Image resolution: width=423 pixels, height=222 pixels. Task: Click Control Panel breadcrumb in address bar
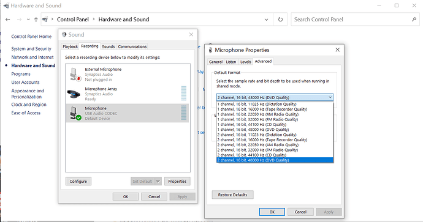(x=73, y=20)
